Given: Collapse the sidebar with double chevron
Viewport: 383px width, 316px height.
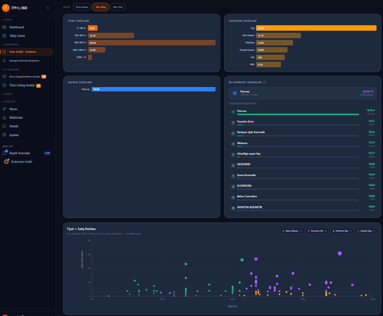Looking at the screenshot, I should coord(48,8).
